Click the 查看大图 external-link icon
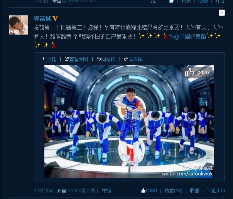The height and width of the screenshot is (199, 233). coord(67,59)
